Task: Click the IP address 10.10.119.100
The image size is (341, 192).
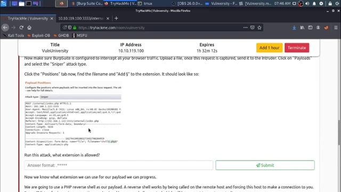Action: [x=131, y=51]
